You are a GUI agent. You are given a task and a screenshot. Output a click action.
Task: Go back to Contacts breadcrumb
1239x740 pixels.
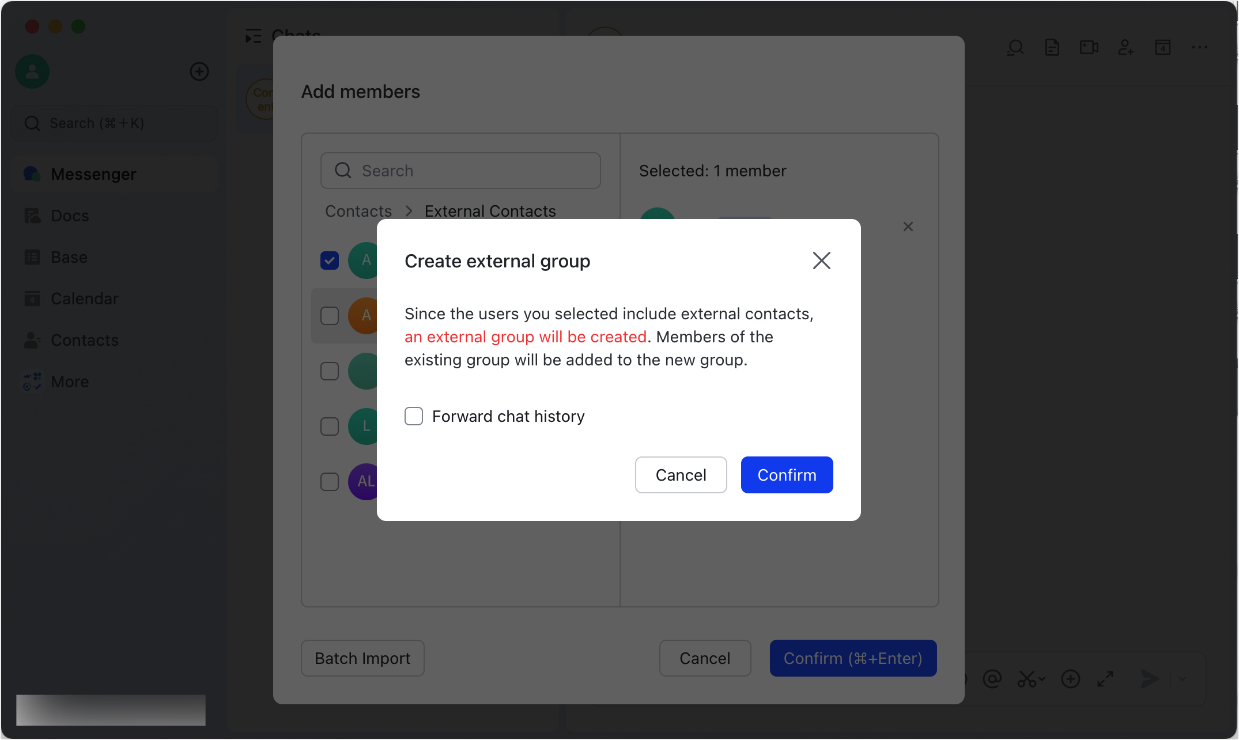click(x=358, y=211)
